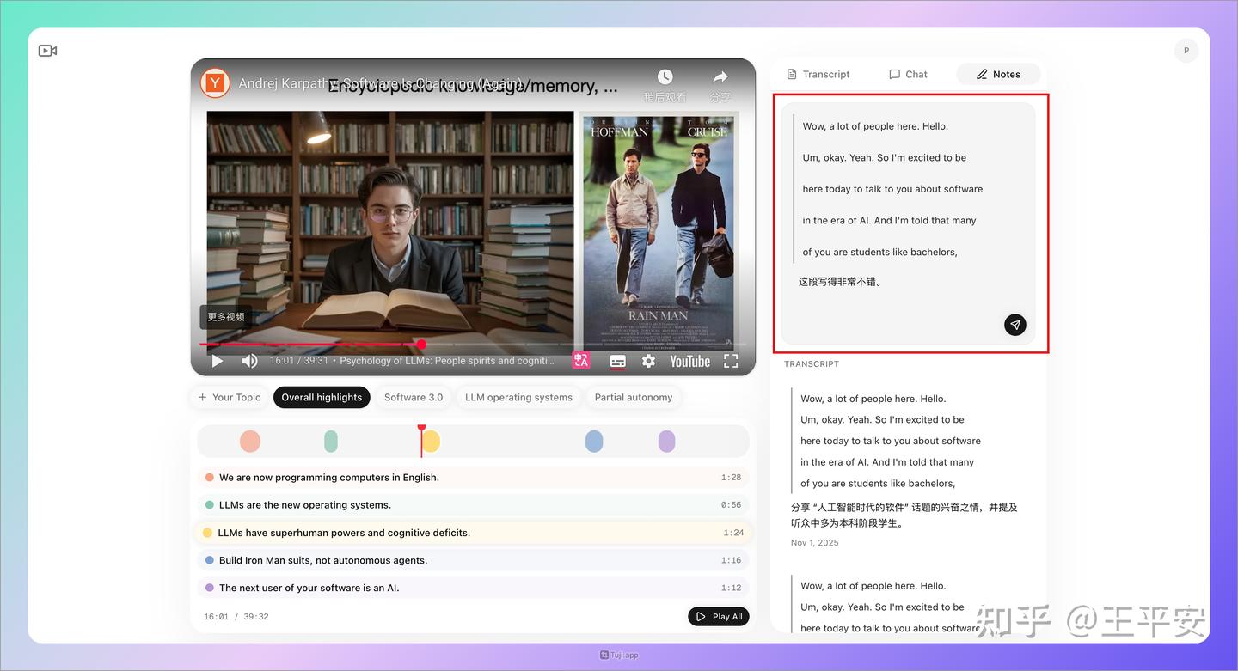This screenshot has height=671, width=1238.
Task: Click the YouTube logo in the player
Action: tap(689, 361)
